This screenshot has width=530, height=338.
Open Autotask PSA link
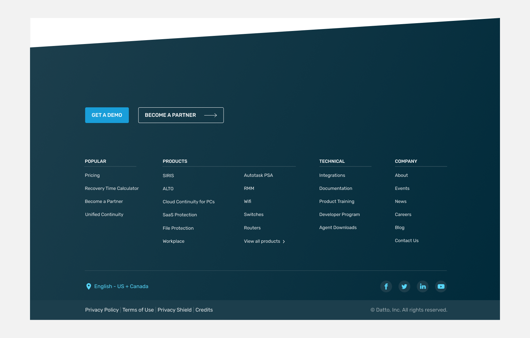tap(258, 175)
